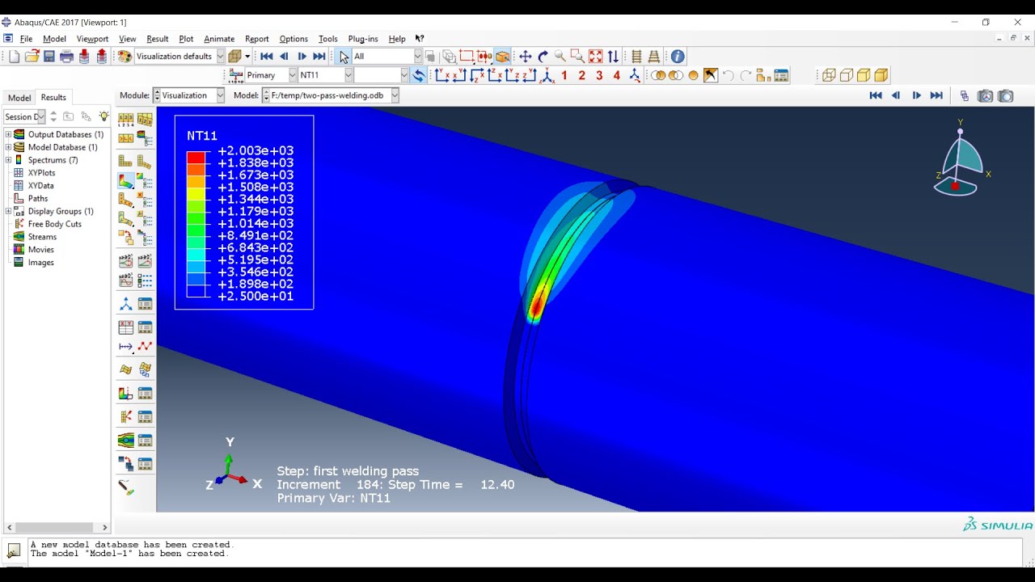Enable filled render style
Viewport: 1035px width, 582px height.
point(864,75)
